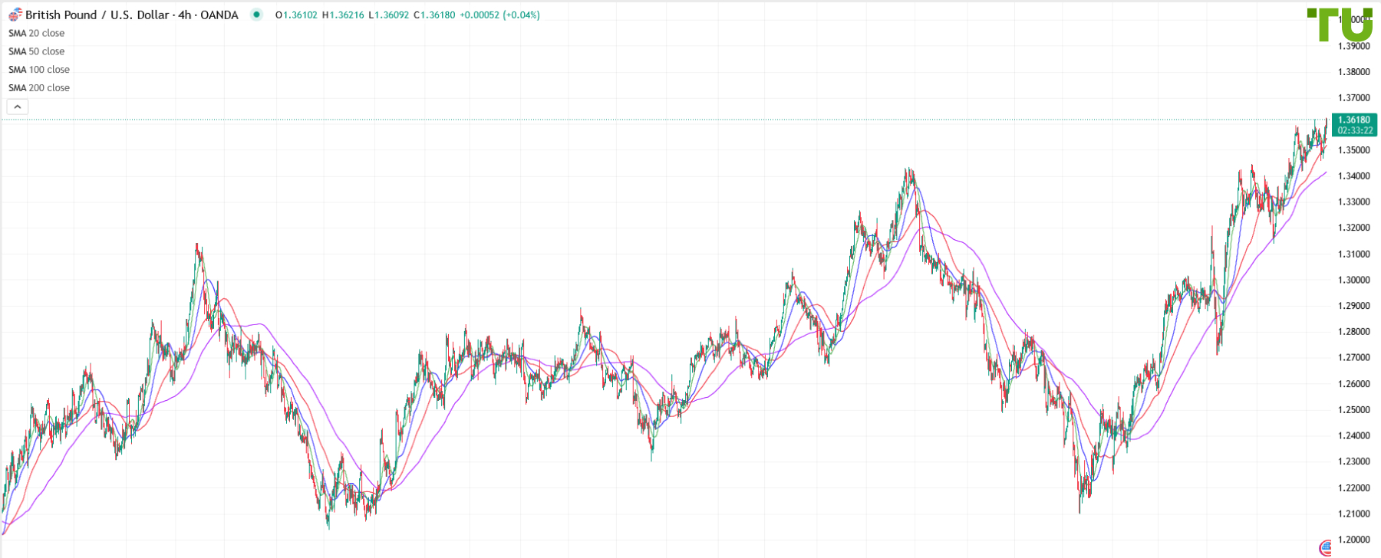1381x558 pixels.
Task: Click the 1.27000 price scale label
Action: [1354, 358]
